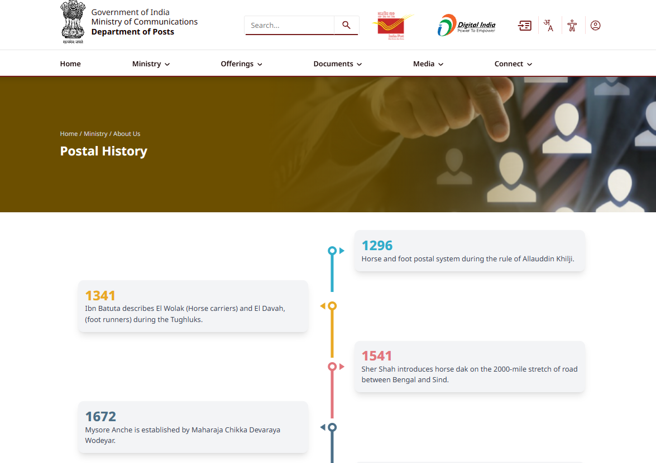Screen dimensions: 656x463
Task: Click the 1341 year heading
Action: pyautogui.click(x=100, y=296)
